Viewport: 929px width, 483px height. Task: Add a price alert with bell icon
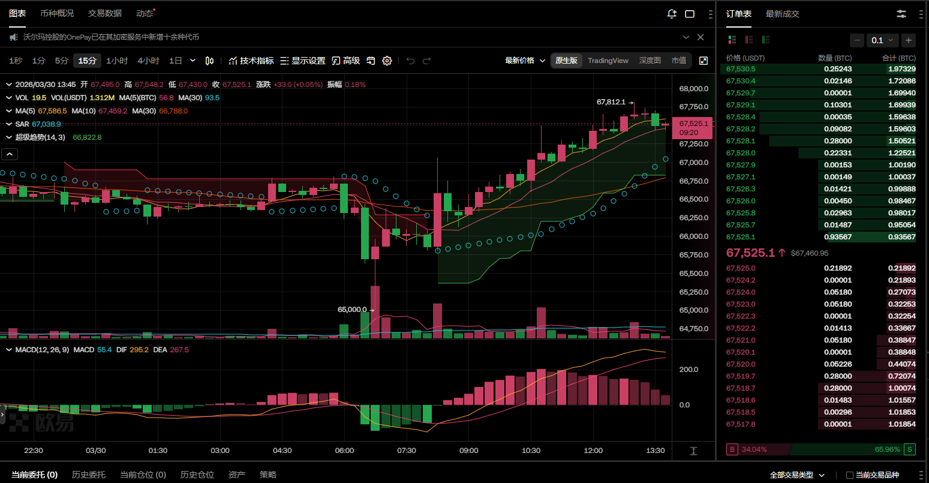(x=672, y=14)
